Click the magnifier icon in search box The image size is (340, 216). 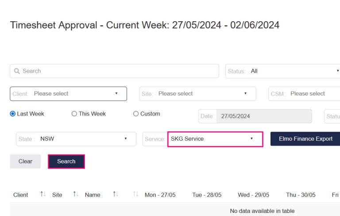tap(17, 71)
